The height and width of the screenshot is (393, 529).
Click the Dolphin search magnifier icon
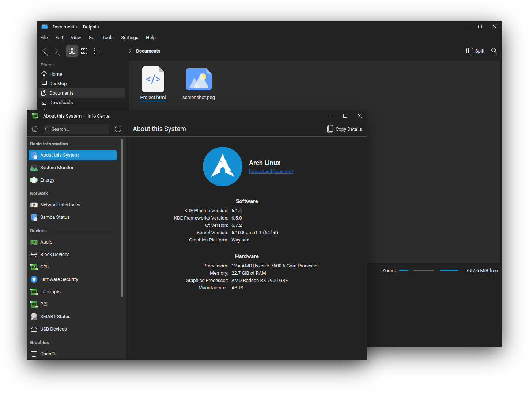(494, 51)
